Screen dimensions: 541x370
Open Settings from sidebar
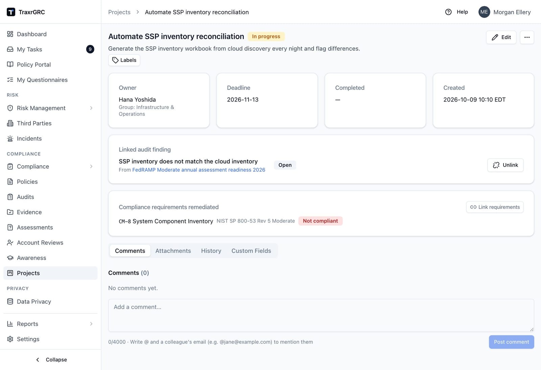click(50, 339)
